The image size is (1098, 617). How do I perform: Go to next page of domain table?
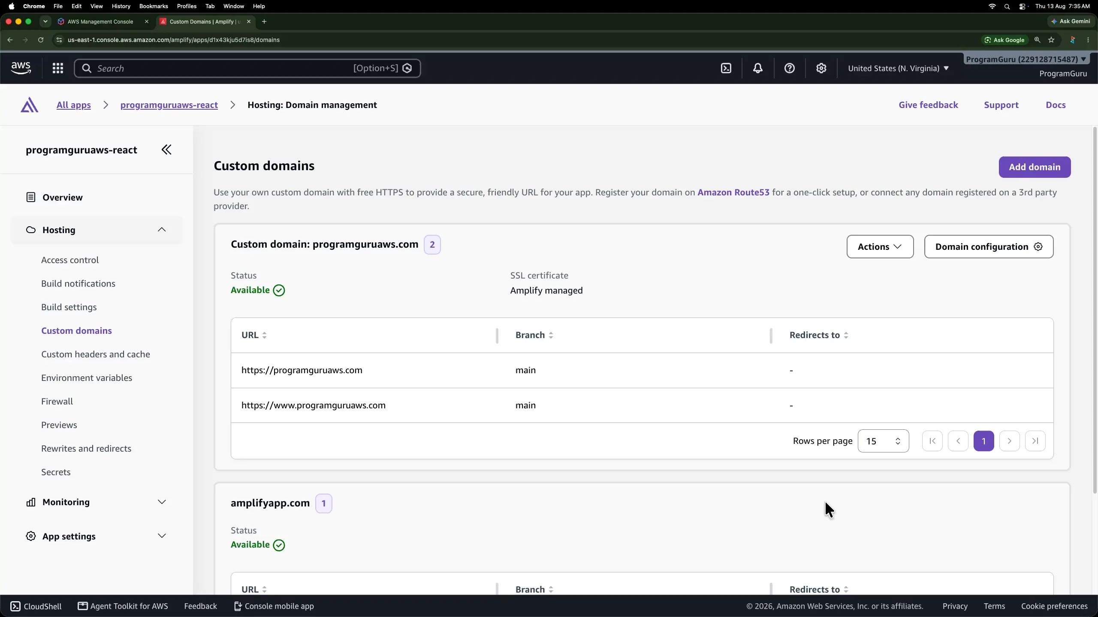point(1010,441)
